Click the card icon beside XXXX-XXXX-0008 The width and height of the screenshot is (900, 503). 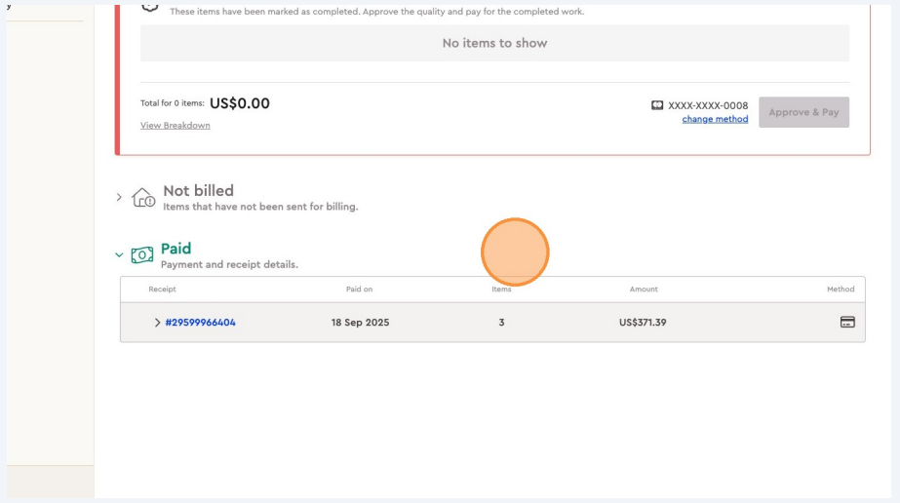pos(657,105)
